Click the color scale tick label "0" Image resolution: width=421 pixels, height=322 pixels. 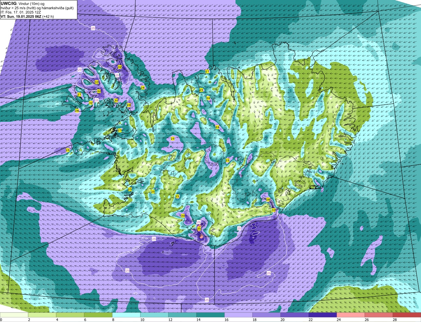[1, 319]
